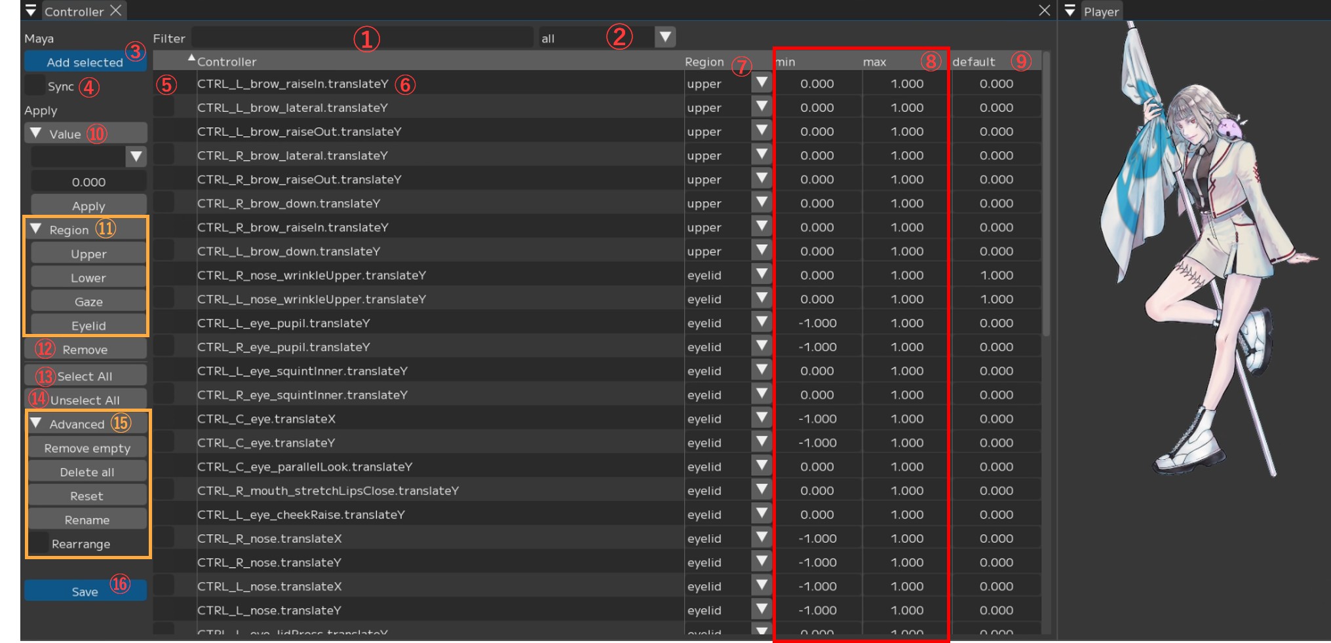
Task: Close the Controller tab with X icon
Action: [116, 10]
